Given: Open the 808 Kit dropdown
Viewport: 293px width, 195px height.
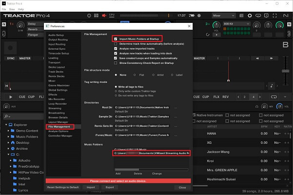Looking at the screenshot, I should pos(236,24).
